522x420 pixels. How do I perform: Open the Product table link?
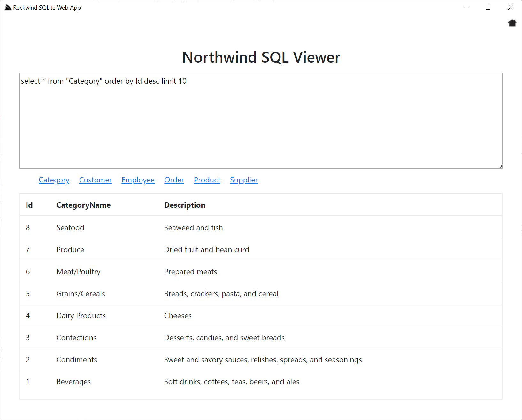(207, 180)
